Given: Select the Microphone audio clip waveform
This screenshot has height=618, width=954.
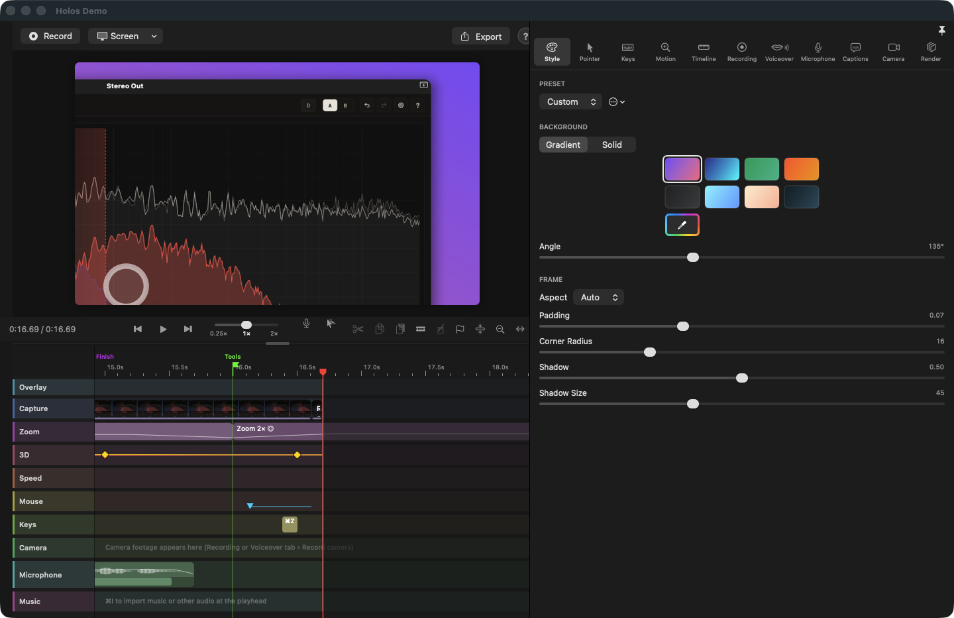Looking at the screenshot, I should (144, 574).
